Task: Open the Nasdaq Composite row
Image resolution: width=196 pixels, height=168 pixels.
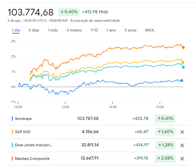Action: [x=32, y=159]
